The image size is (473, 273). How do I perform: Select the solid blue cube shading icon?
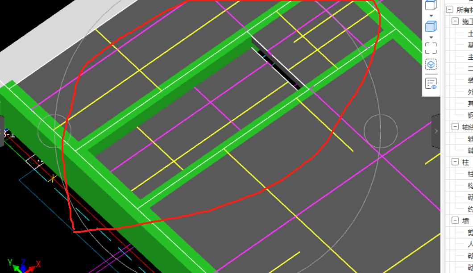[x=431, y=27]
